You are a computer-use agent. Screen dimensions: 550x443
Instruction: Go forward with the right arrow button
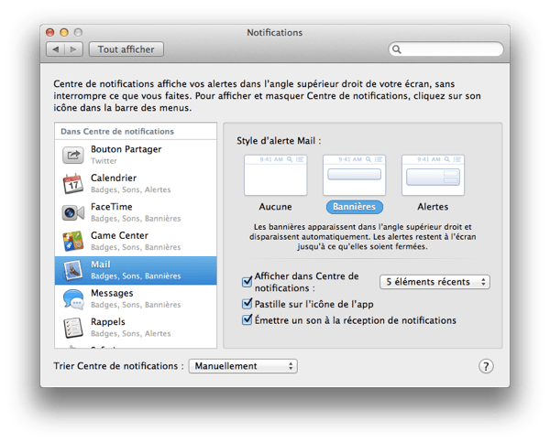(x=73, y=49)
